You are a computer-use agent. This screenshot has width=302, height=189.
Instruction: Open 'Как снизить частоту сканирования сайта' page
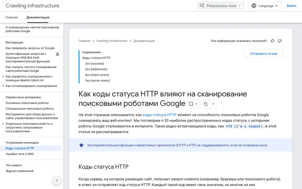[31, 69]
